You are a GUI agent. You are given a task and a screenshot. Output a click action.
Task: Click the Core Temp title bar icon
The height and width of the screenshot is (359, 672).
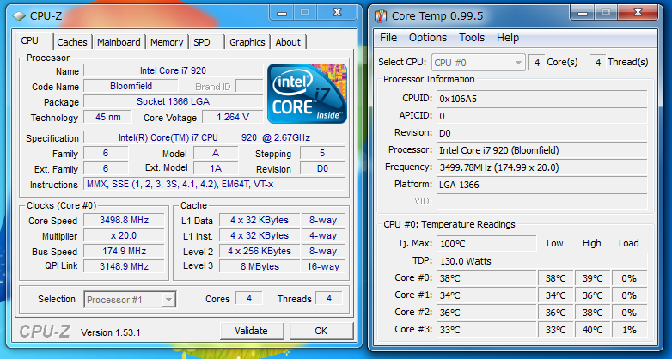click(x=380, y=16)
